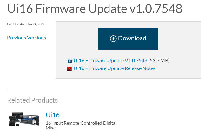Screen dimensions: 205x135
Task: Open Ui16 Firmware Update Release Notes link
Action: click(115, 68)
